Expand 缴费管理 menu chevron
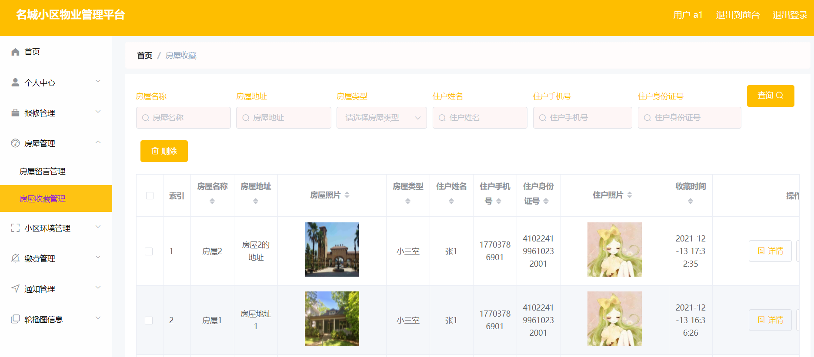The width and height of the screenshot is (814, 357). [x=98, y=257]
